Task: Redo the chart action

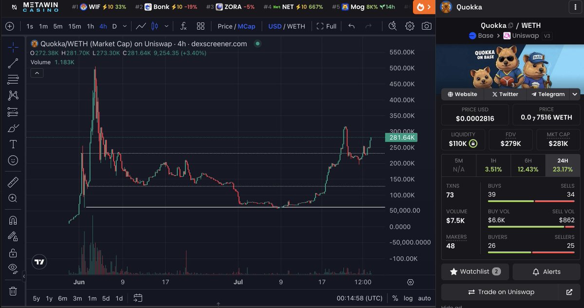Action: tap(368, 26)
